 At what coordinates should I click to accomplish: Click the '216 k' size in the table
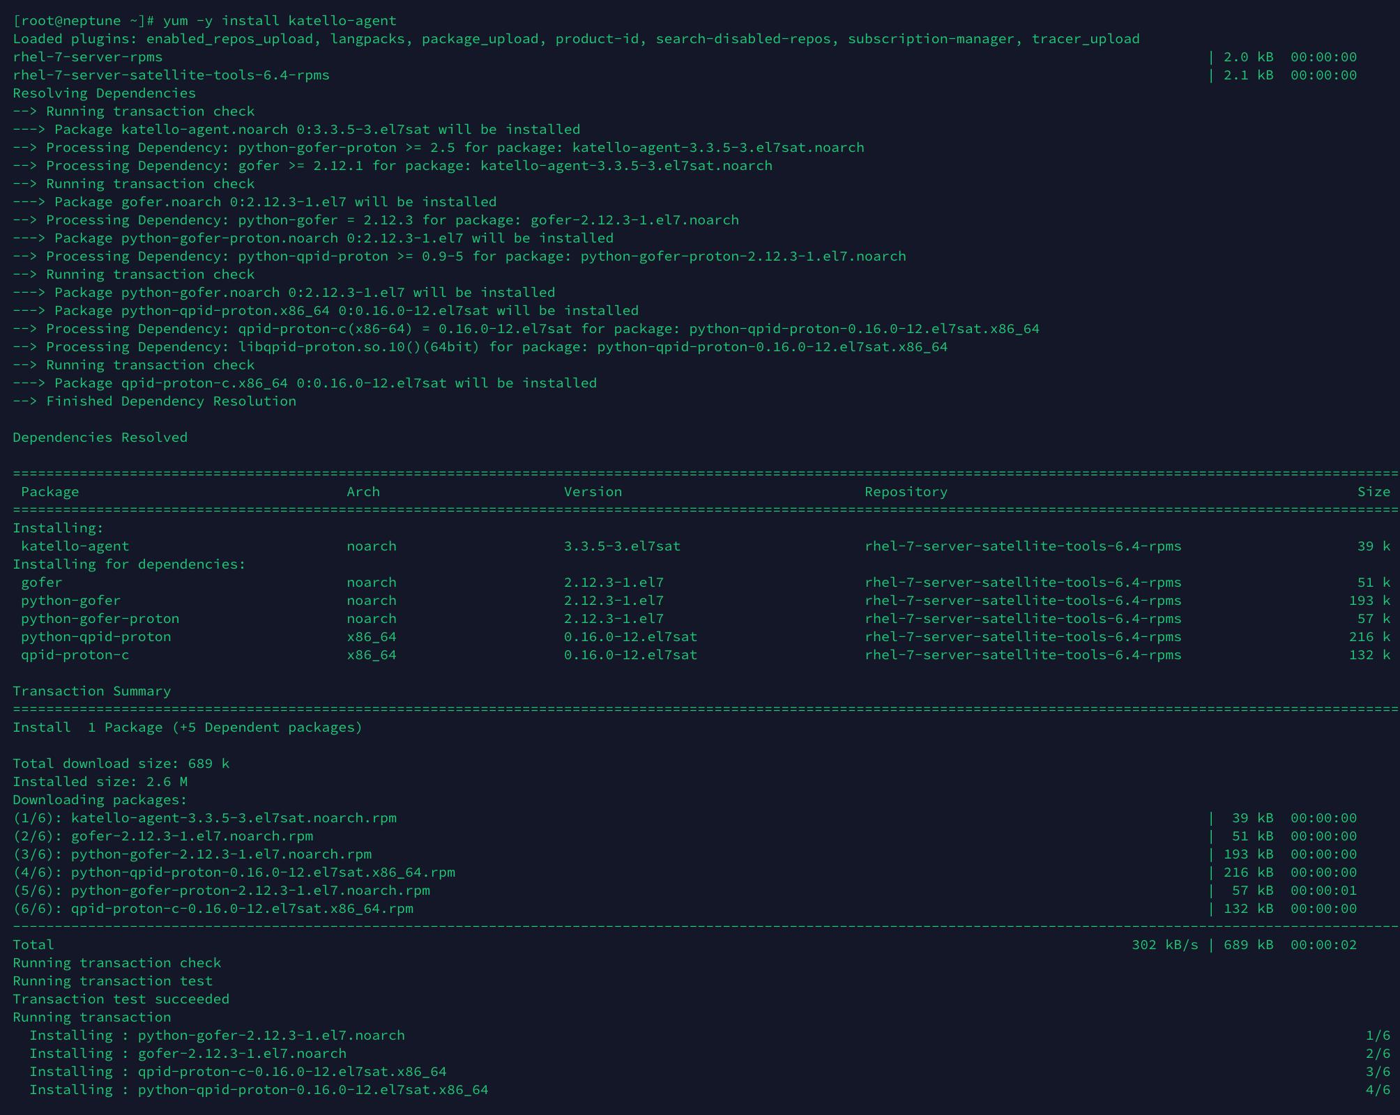click(x=1369, y=637)
